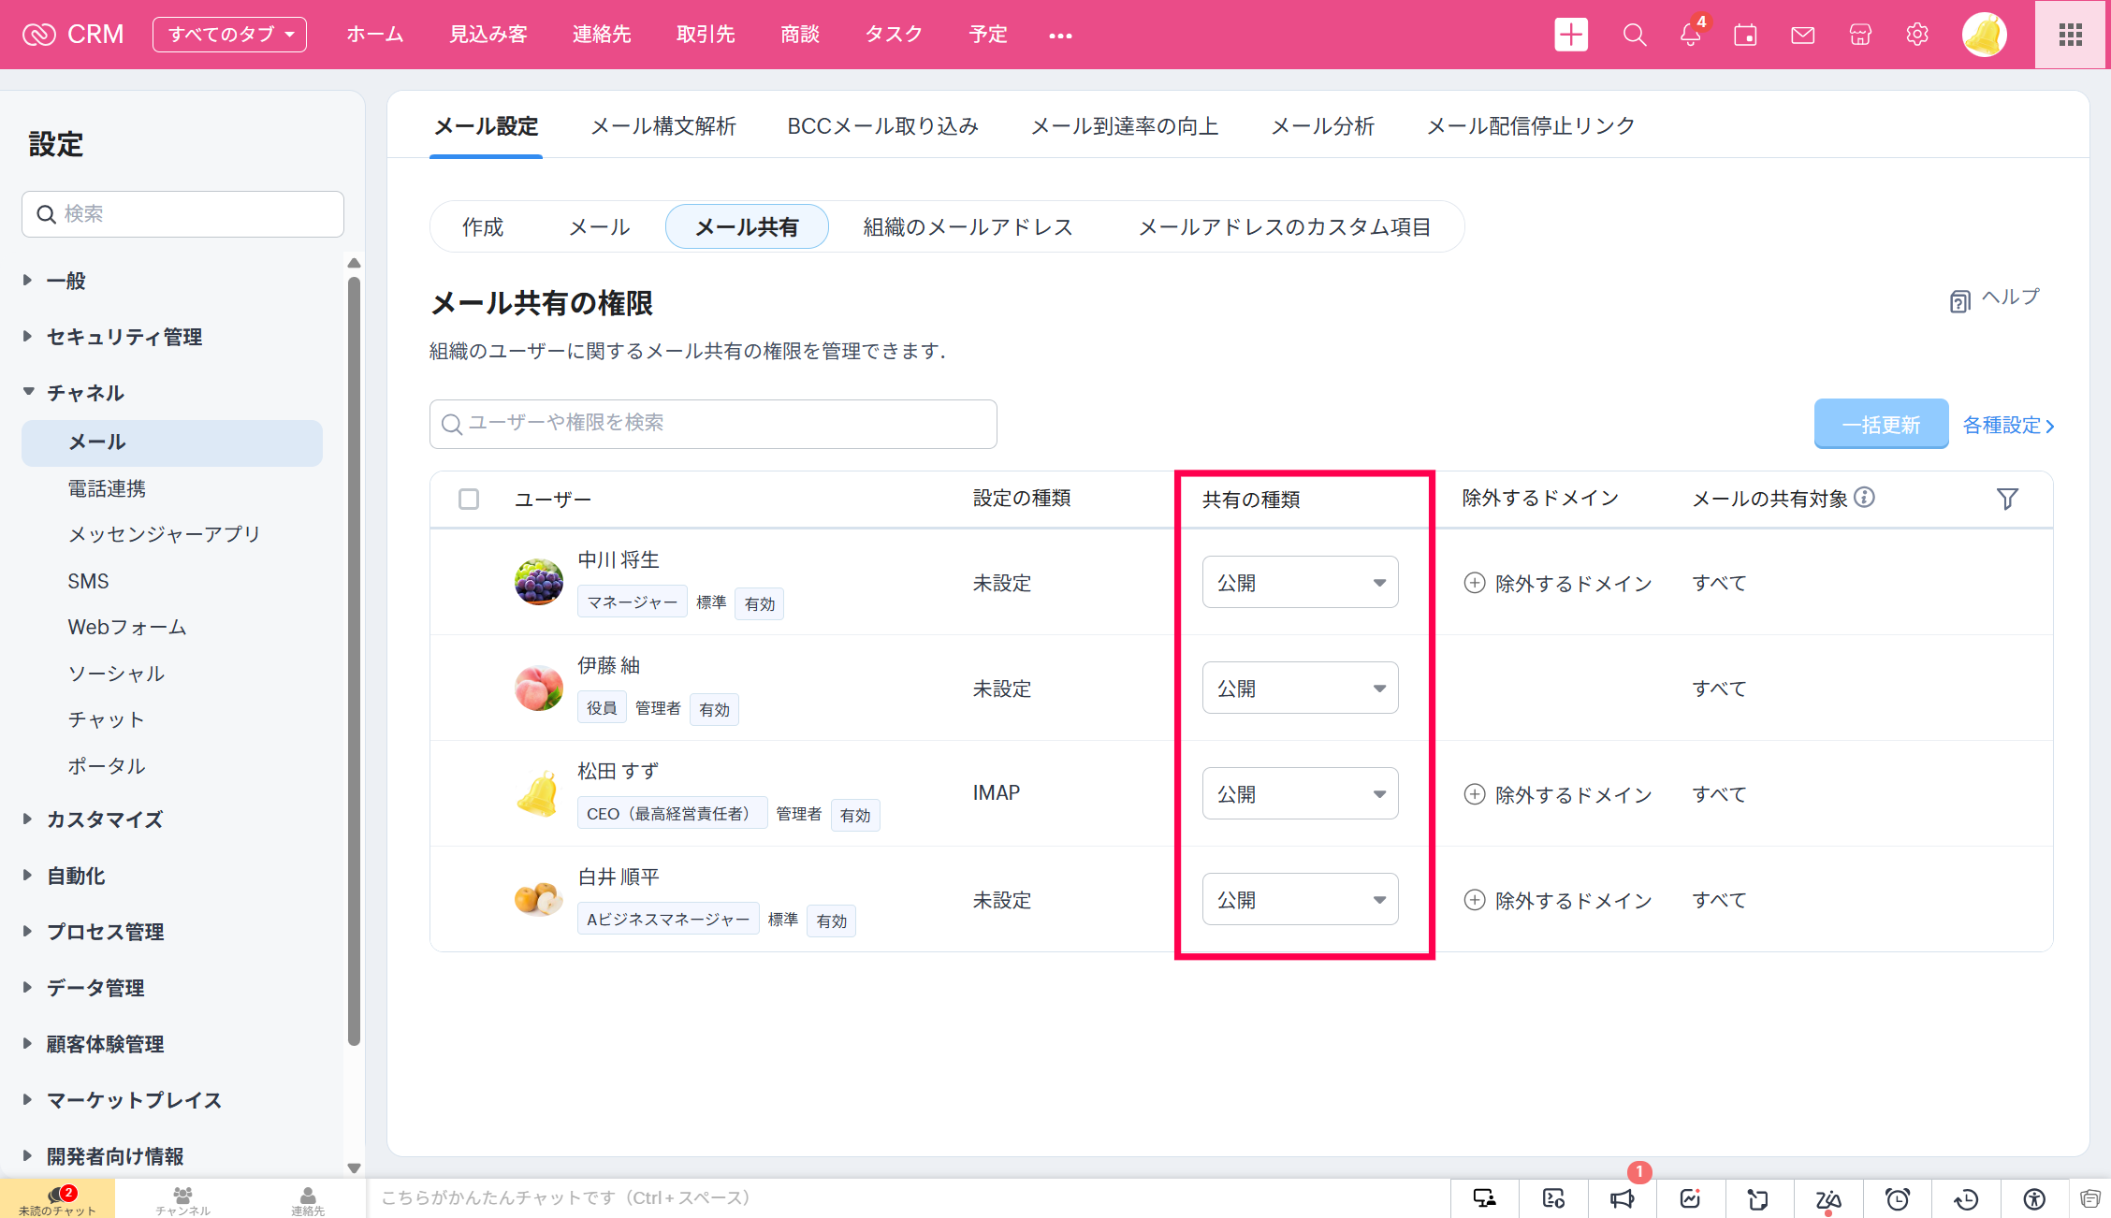Open 共有の種類 dropdown for 中川 将生

pos(1300,582)
